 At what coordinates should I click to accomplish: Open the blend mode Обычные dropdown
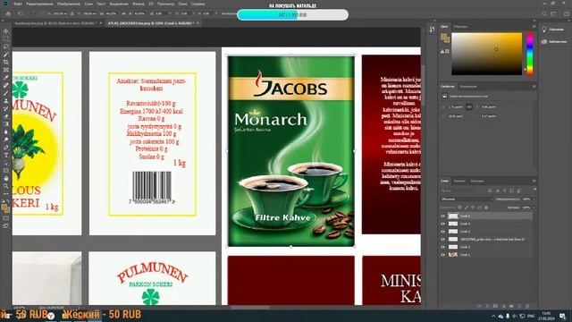pyautogui.click(x=467, y=199)
